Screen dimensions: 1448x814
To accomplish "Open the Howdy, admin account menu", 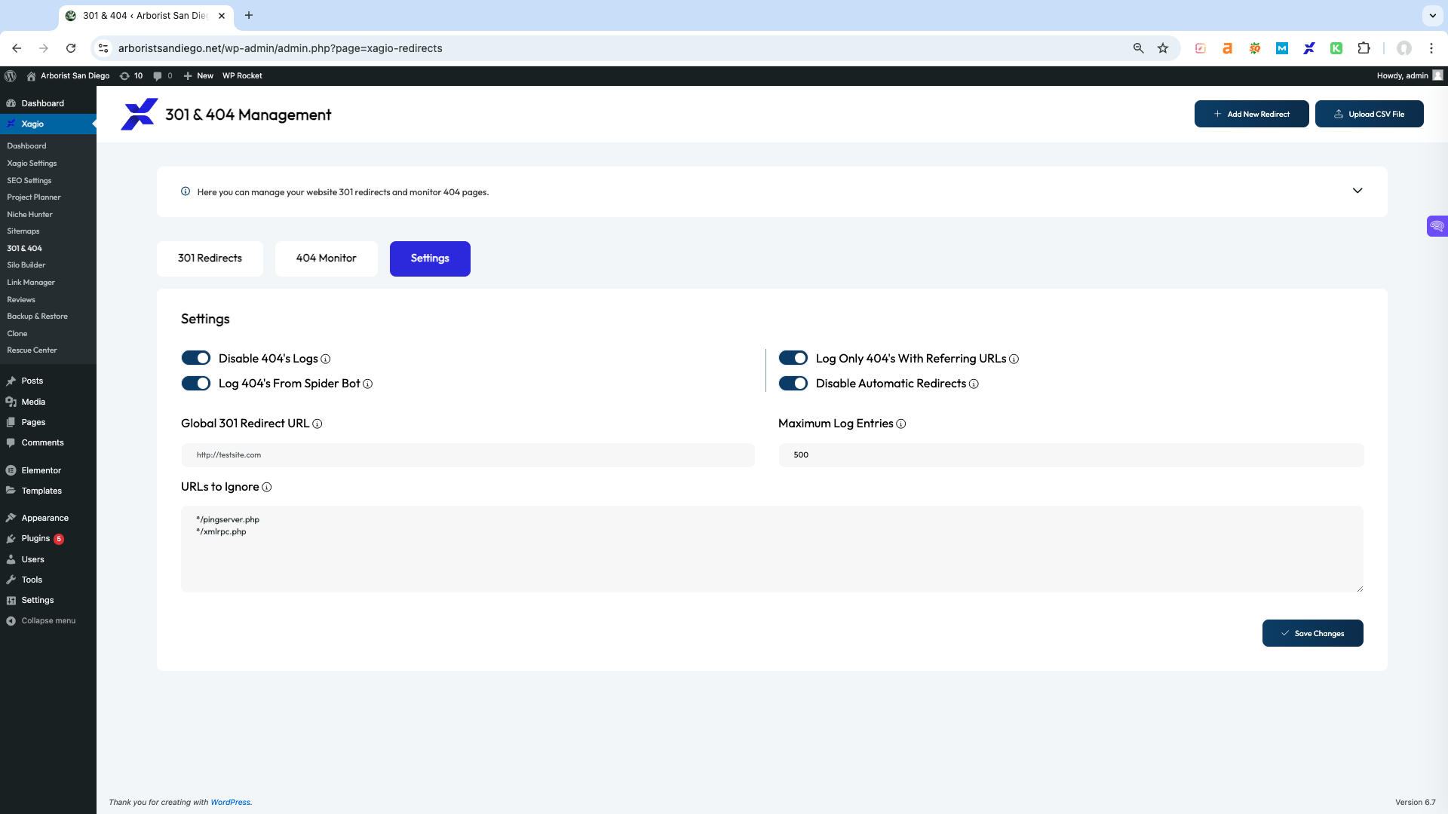I will 1410,76.
